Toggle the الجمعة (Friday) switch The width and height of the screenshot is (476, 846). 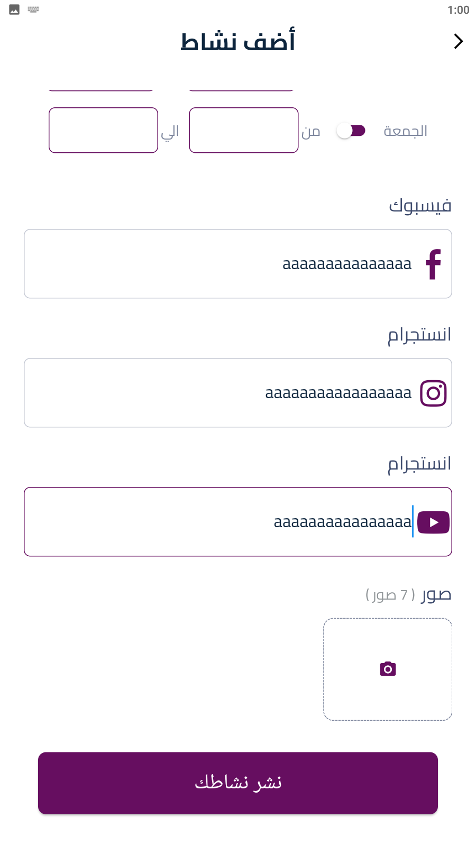(351, 131)
